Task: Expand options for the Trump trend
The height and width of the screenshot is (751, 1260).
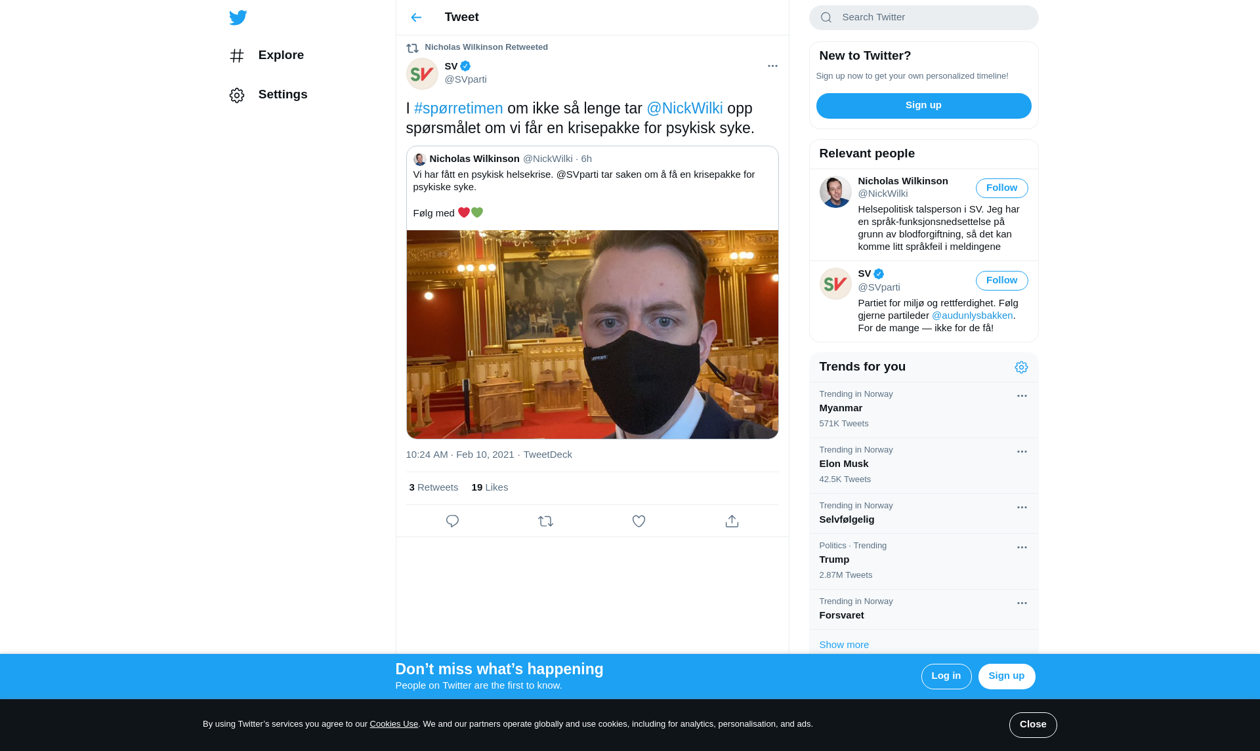Action: (1022, 548)
